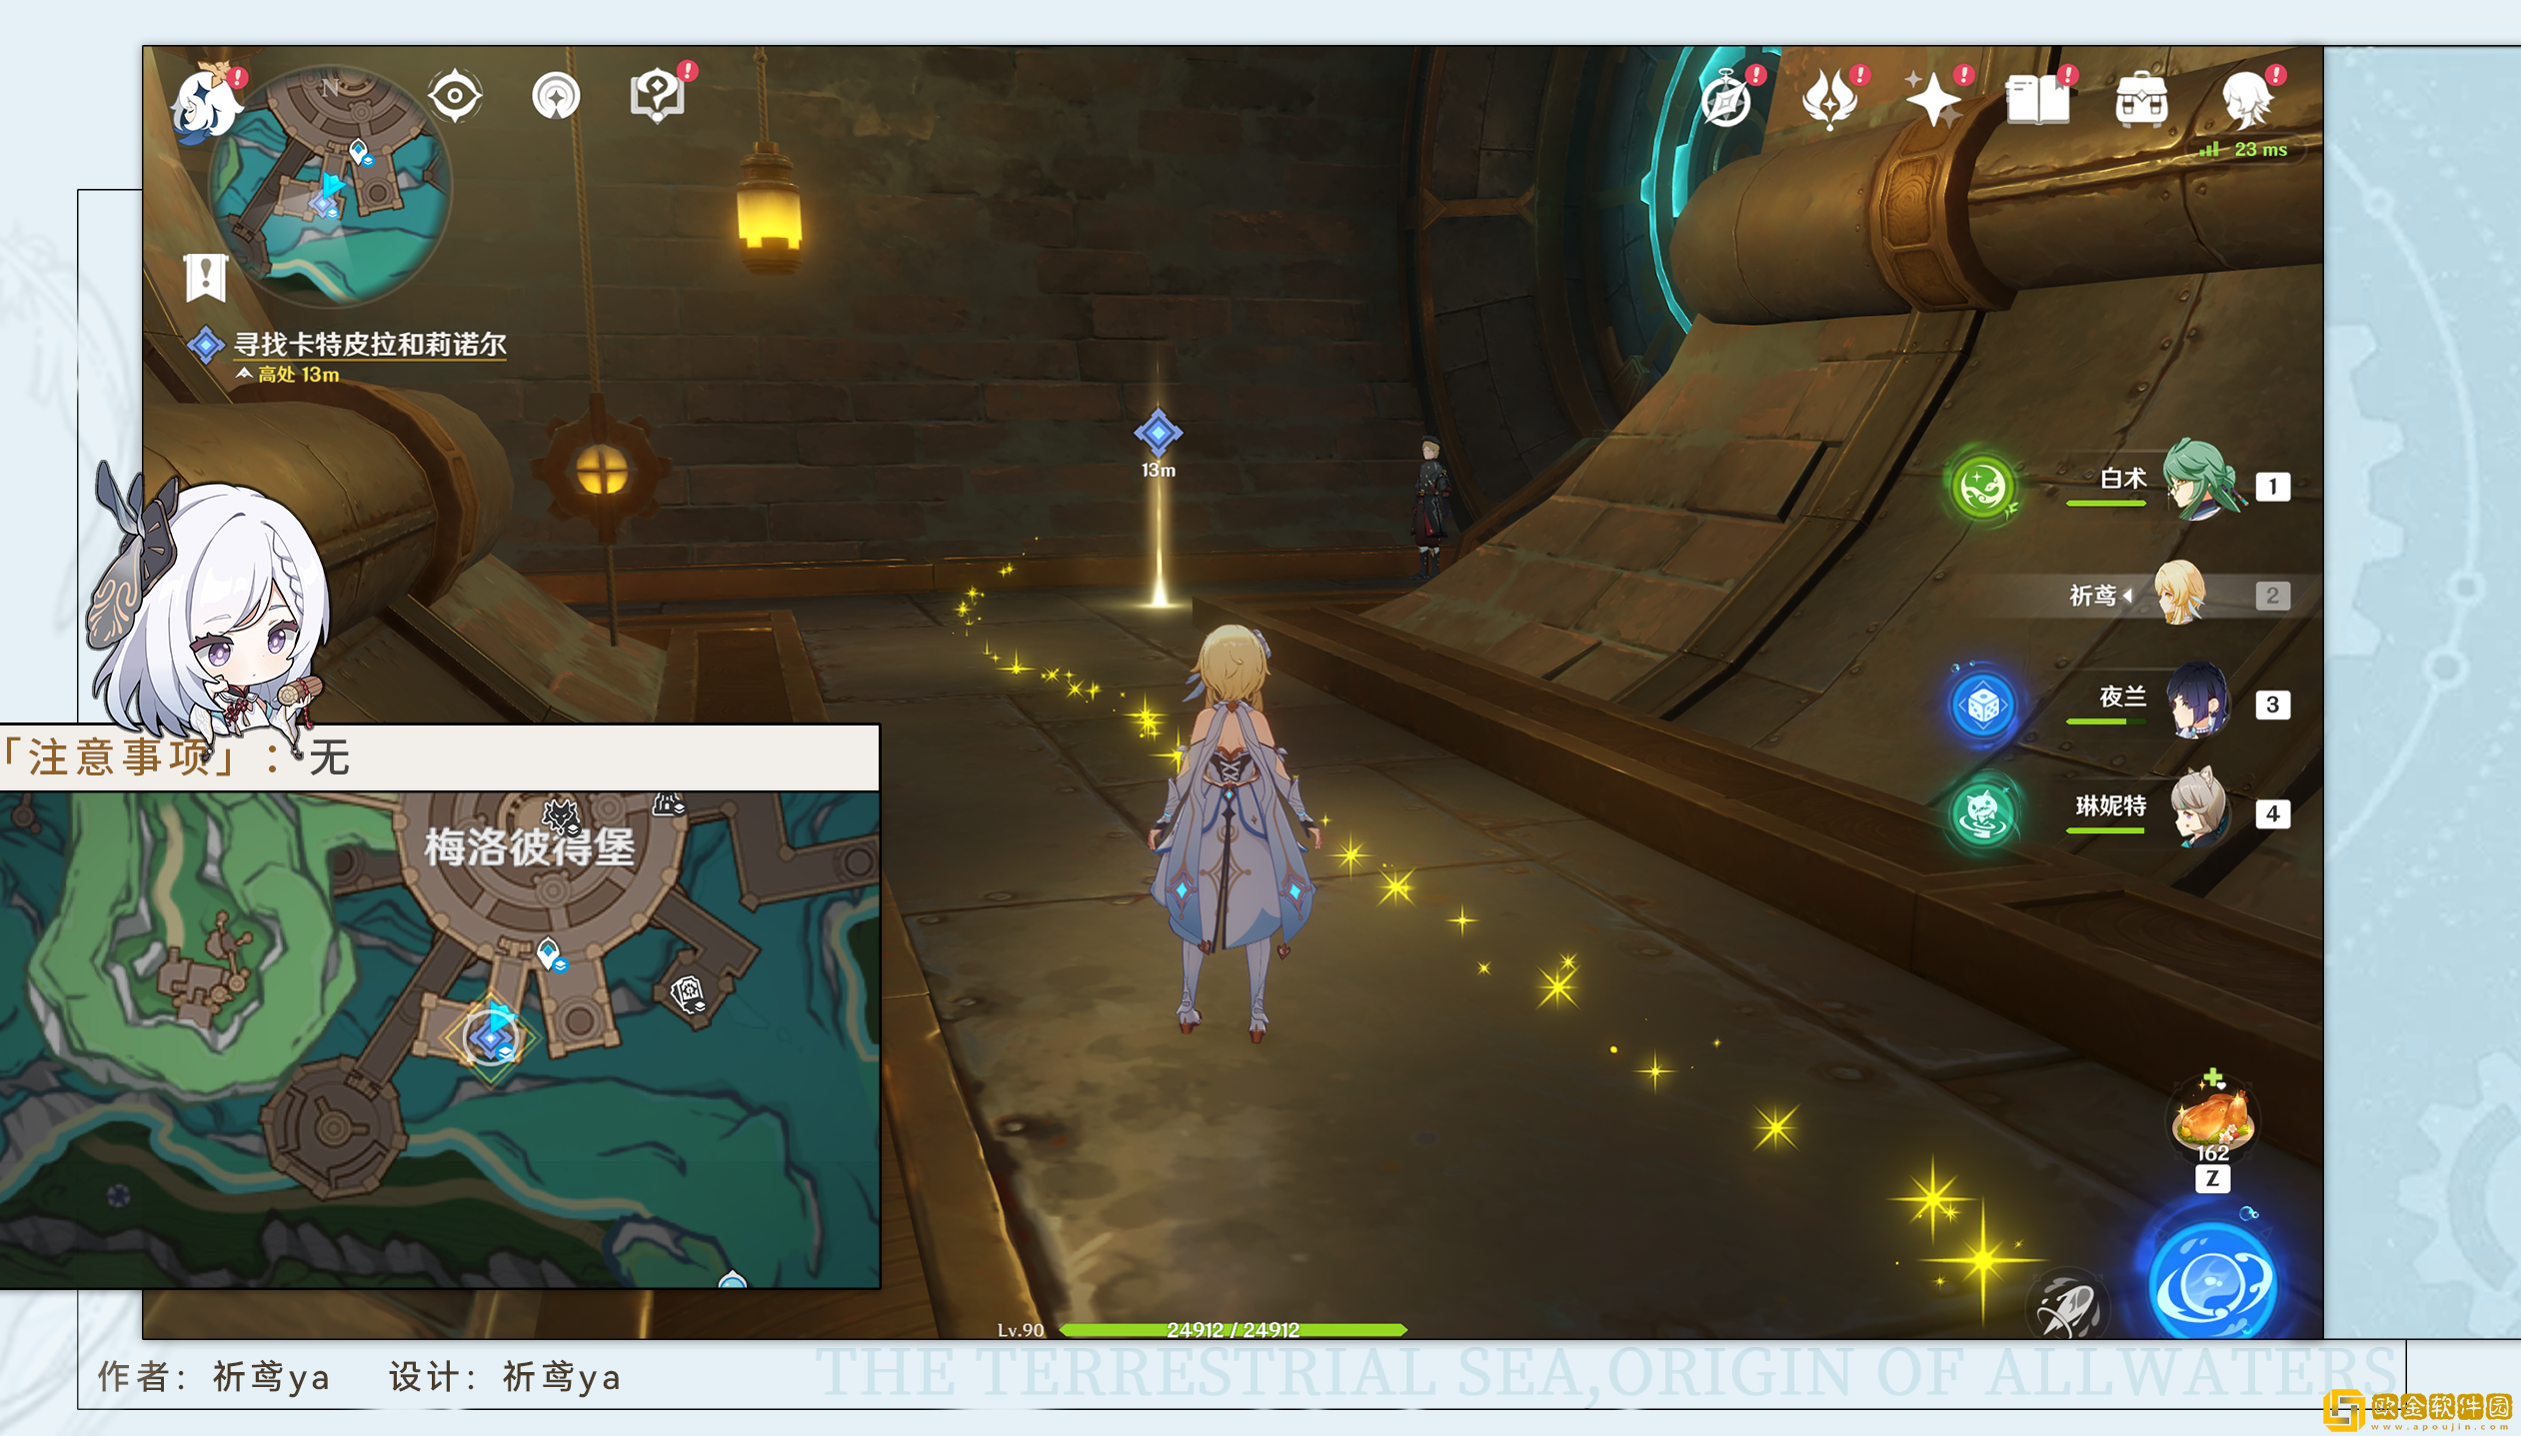The width and height of the screenshot is (2521, 1436).
Task: Open the quest log banner icon
Action: [206, 277]
